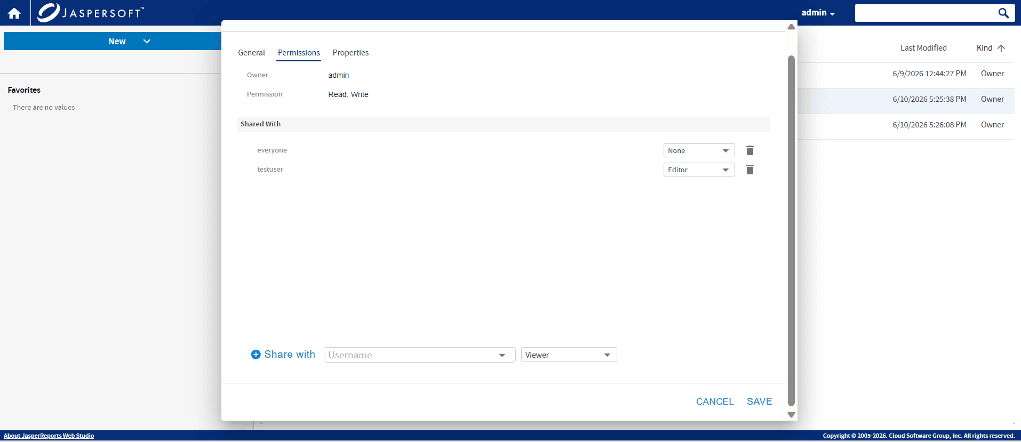This screenshot has height=442, width=1021.
Task: Click the Favorites heading
Action: click(x=24, y=90)
